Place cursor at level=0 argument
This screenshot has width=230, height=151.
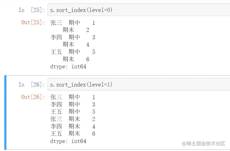coord(100,10)
